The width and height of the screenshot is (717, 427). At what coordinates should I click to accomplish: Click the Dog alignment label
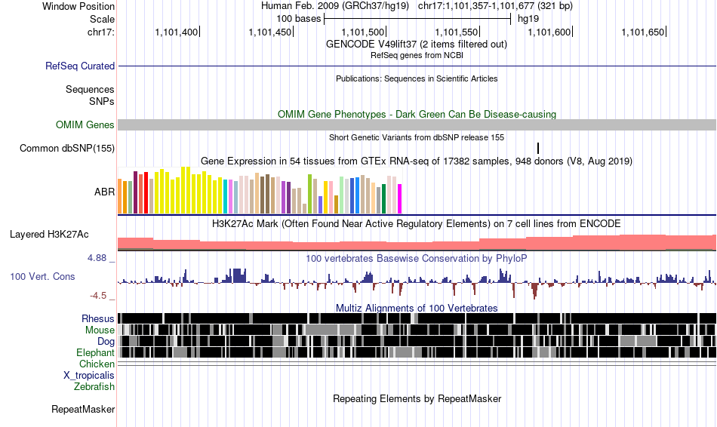(x=106, y=342)
